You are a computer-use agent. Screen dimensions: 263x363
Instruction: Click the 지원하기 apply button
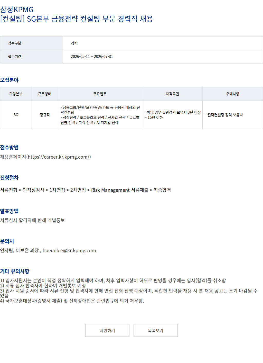[107, 330]
